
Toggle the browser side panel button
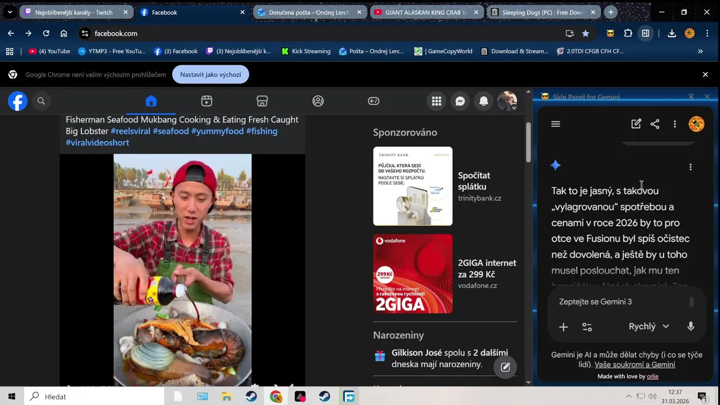(x=646, y=33)
